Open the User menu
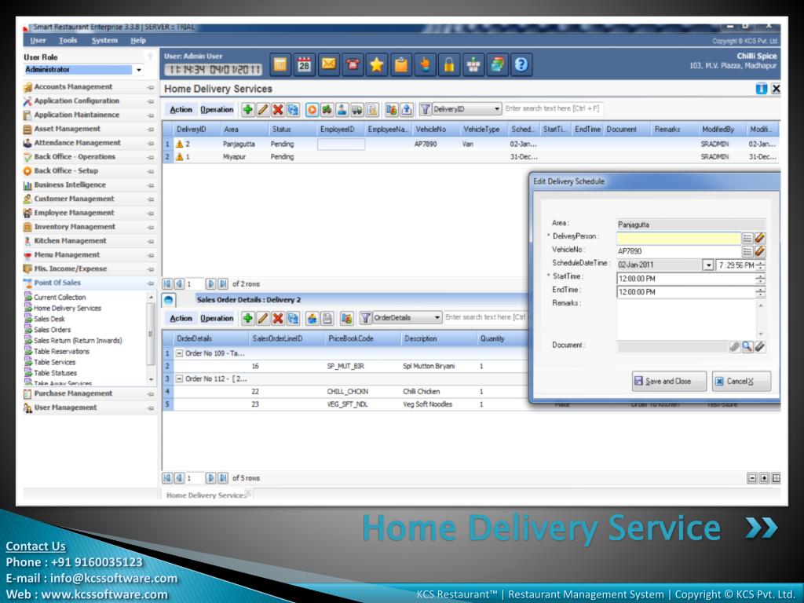804x603 pixels. 38,41
